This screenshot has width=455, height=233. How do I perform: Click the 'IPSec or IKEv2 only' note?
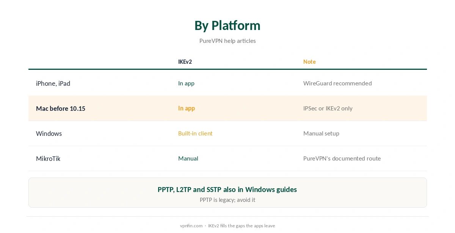click(328, 108)
